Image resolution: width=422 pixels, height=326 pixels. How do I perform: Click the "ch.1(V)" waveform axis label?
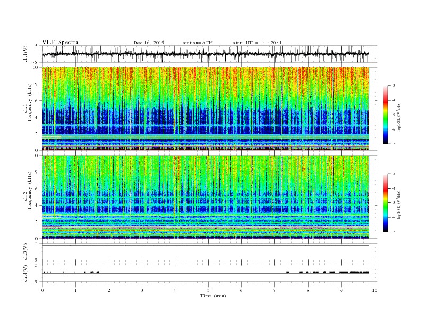coord(26,54)
